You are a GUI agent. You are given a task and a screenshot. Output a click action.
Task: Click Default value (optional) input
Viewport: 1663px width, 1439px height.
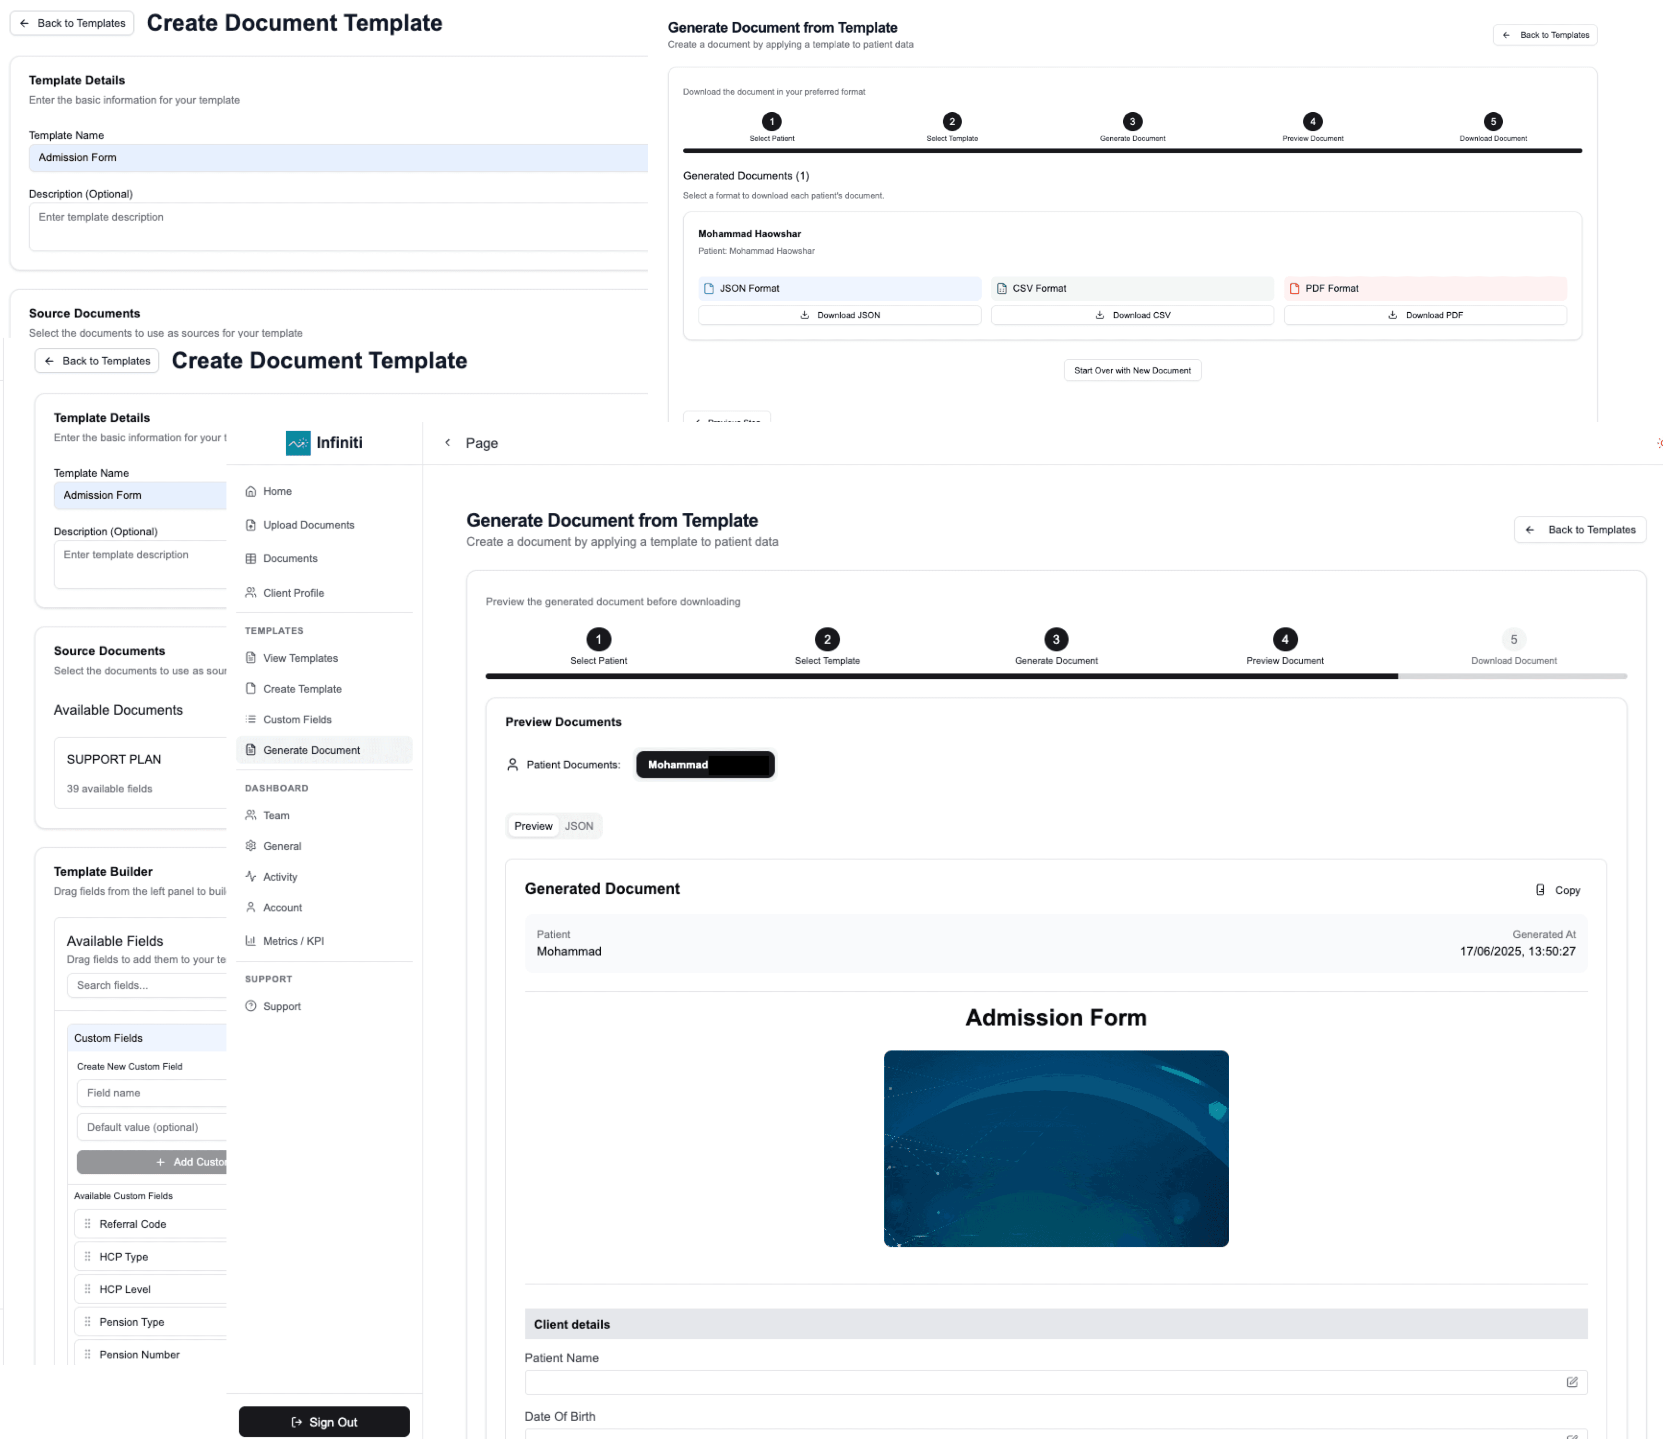click(152, 1127)
